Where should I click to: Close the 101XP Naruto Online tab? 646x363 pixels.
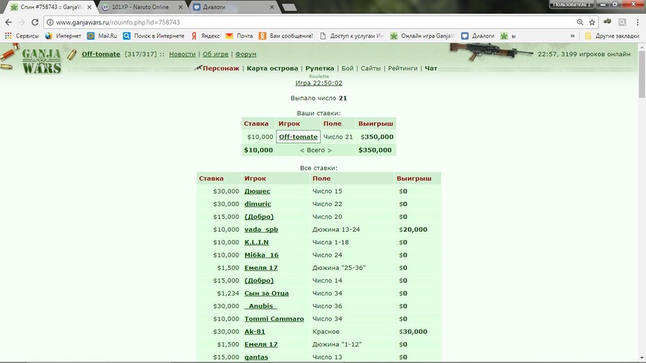click(x=181, y=7)
